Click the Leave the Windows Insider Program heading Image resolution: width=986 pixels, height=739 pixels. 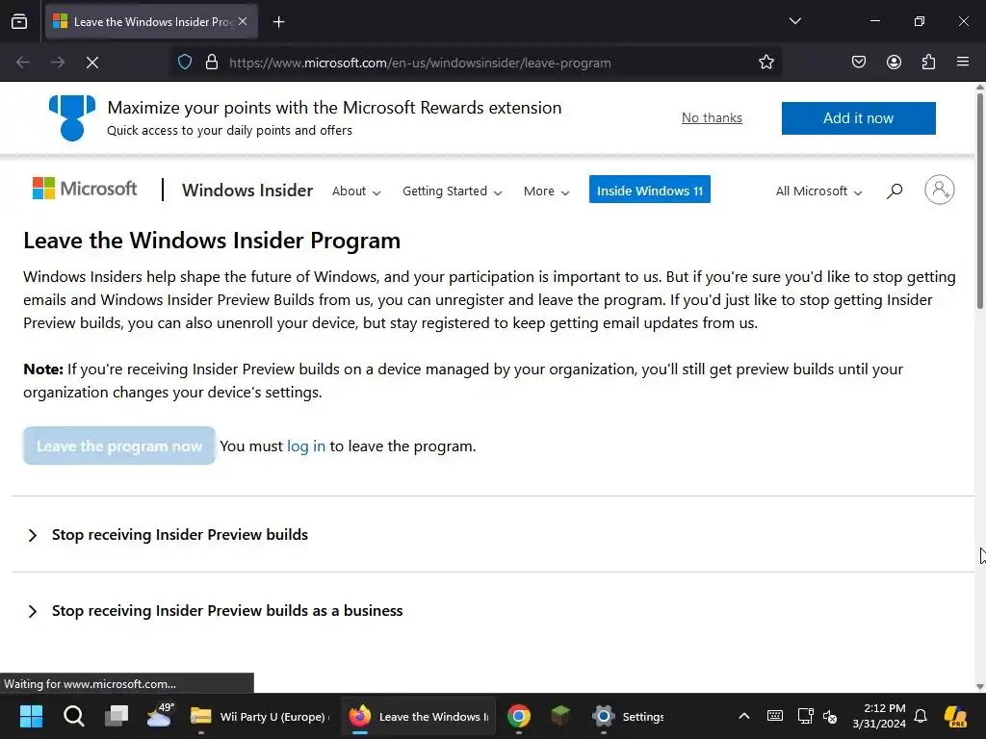tap(212, 241)
